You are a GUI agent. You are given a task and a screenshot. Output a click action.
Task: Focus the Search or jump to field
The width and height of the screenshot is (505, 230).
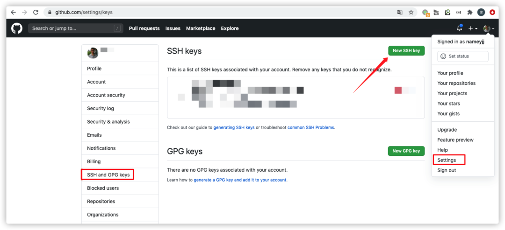[x=75, y=28]
